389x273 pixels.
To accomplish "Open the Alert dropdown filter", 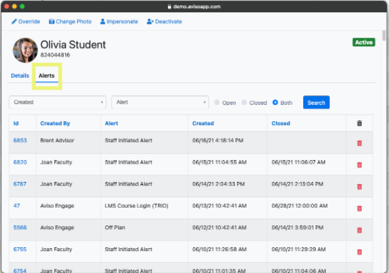I will point(160,102).
